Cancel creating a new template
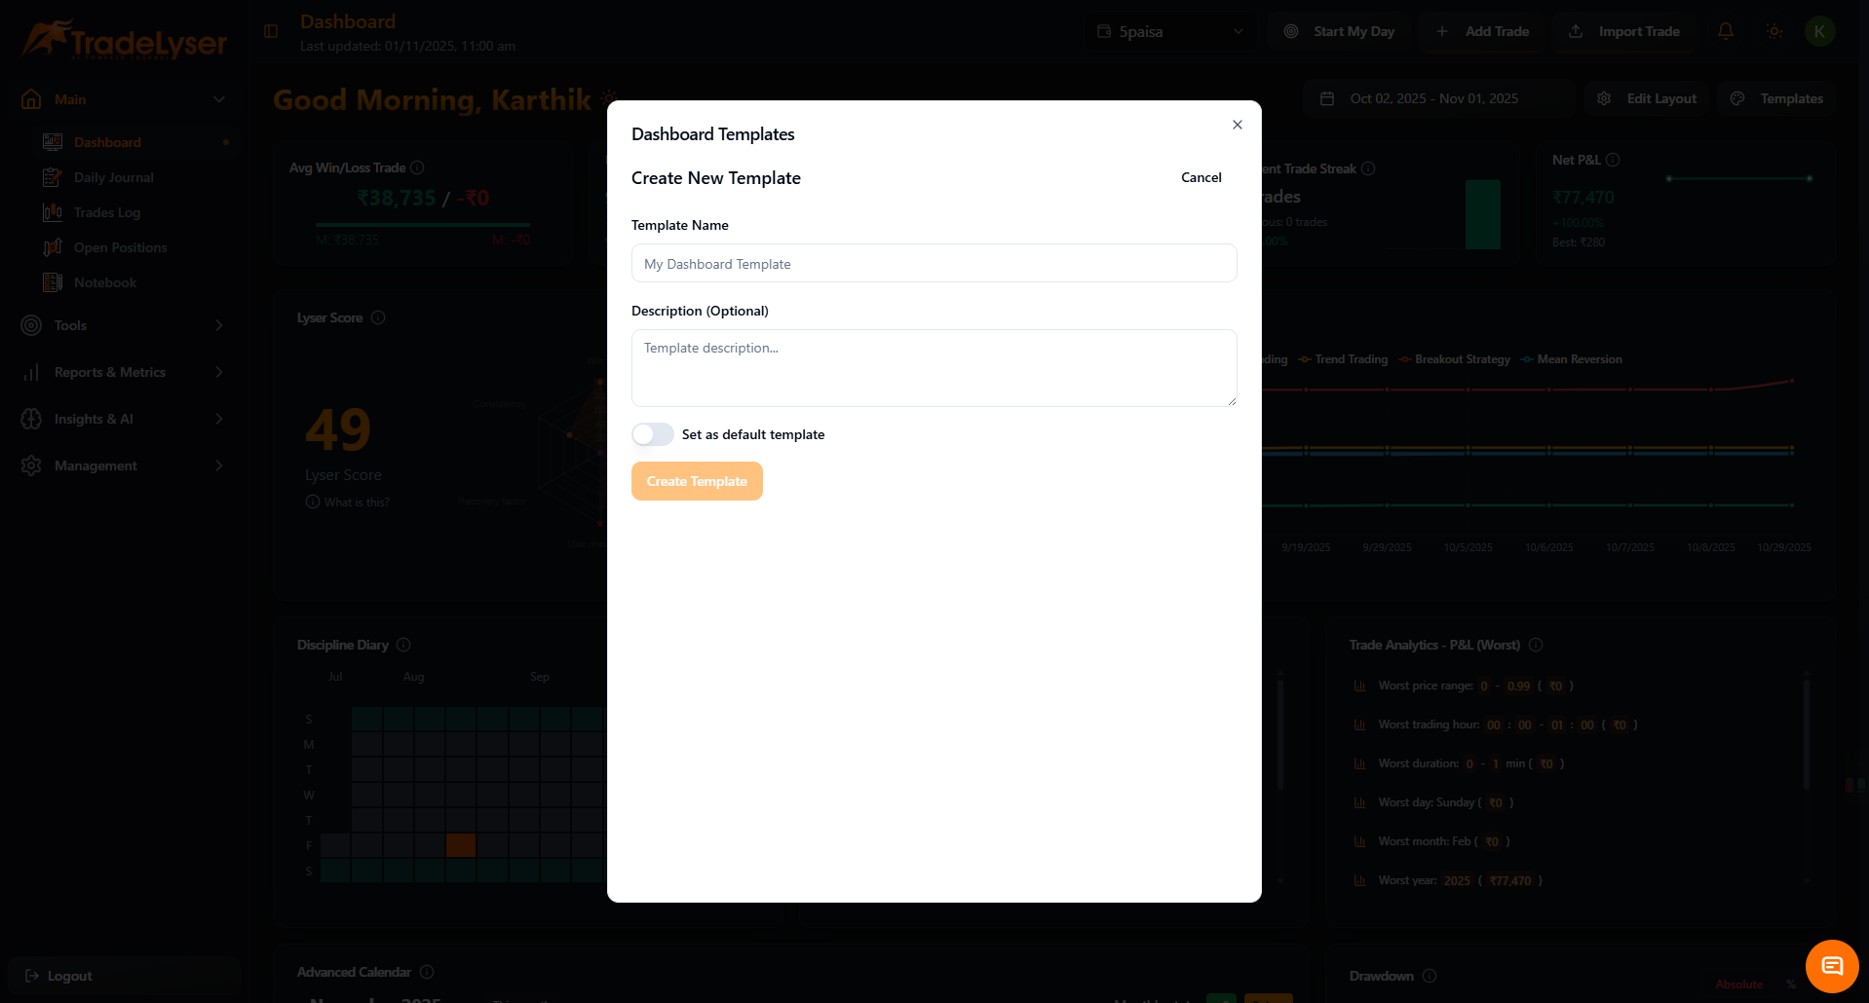1869x1003 pixels. click(1201, 177)
